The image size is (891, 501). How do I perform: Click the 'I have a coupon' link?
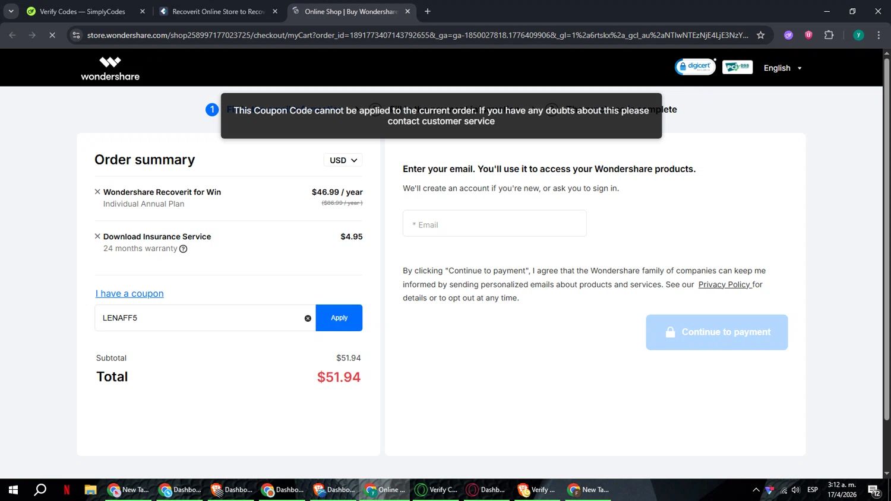[129, 293]
